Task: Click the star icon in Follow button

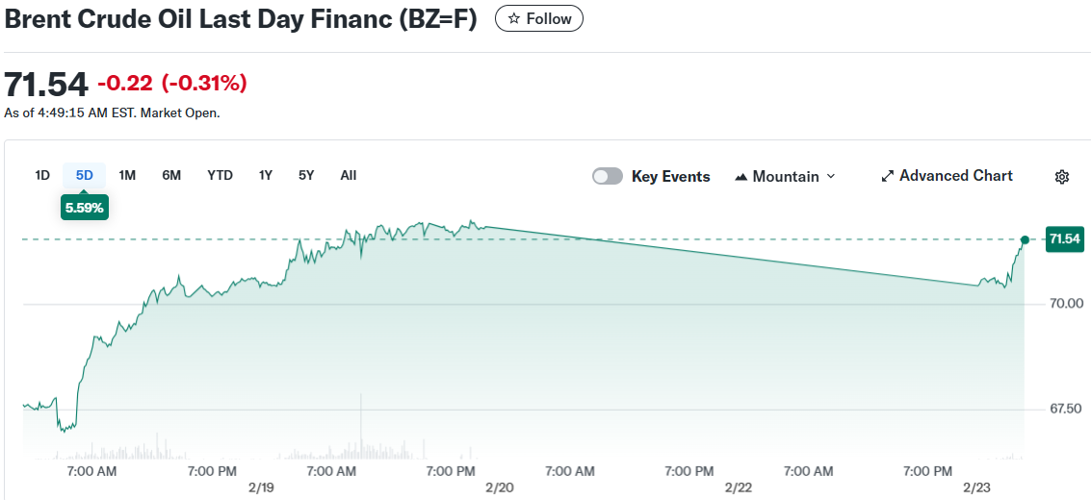Action: coord(514,18)
